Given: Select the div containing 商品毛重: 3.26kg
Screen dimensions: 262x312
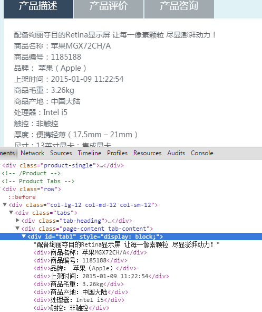Looking at the screenshot, I should pyautogui.click(x=79, y=284).
